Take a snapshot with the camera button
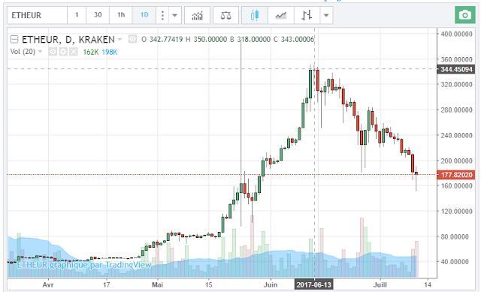This screenshot has width=481, height=292. coord(465,15)
